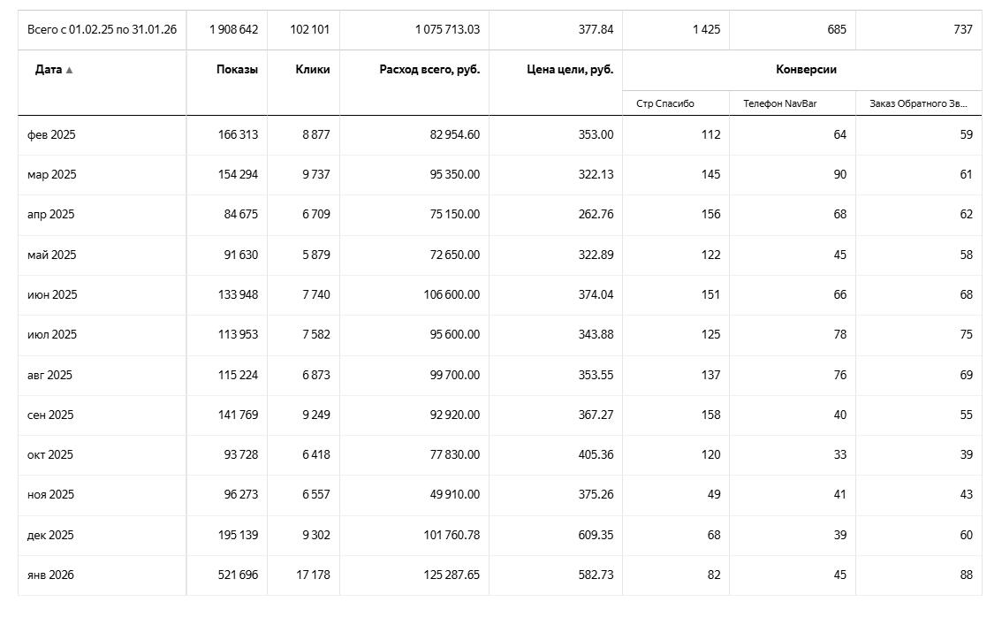The height and width of the screenshot is (617, 1002).
Task: Click the sort arrow next to Дата
Action: (x=70, y=70)
